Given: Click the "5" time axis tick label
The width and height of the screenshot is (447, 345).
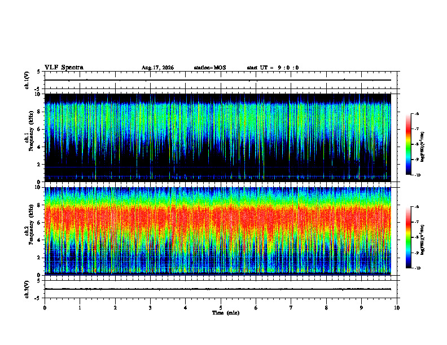Looking at the screenshot, I should [x=221, y=308].
